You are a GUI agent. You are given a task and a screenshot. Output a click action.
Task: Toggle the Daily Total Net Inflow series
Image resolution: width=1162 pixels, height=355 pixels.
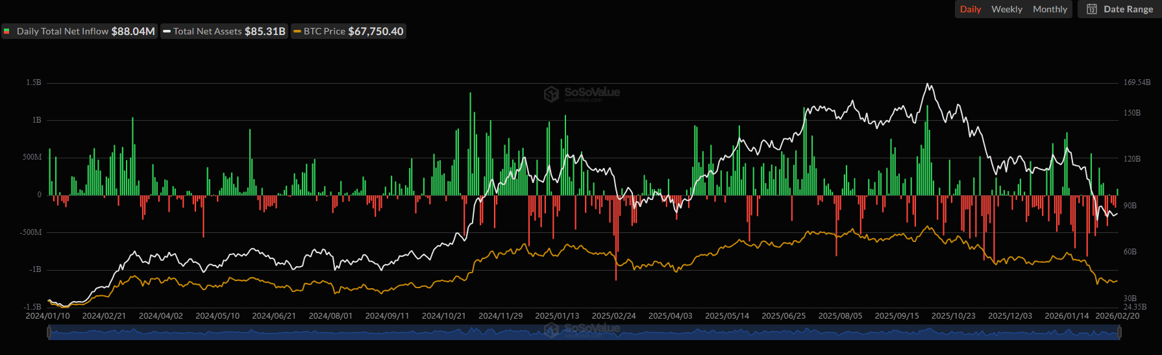pos(80,31)
